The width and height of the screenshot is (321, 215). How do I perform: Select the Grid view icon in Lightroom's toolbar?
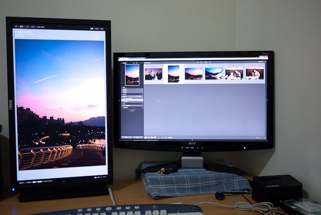[145, 138]
